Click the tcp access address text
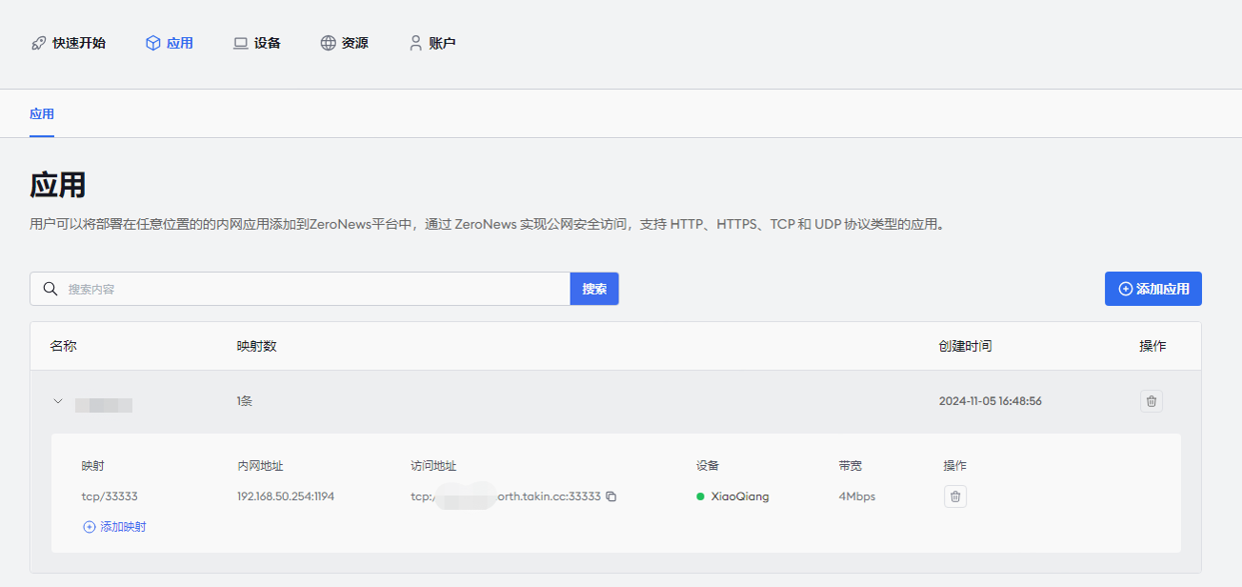The width and height of the screenshot is (1242, 587). [x=506, y=496]
